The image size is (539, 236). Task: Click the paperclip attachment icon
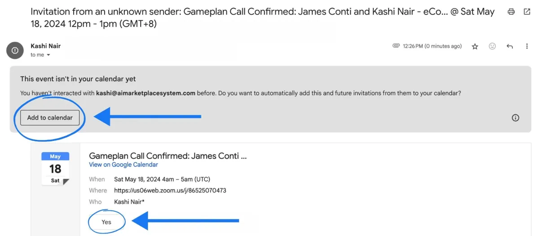[x=396, y=46]
